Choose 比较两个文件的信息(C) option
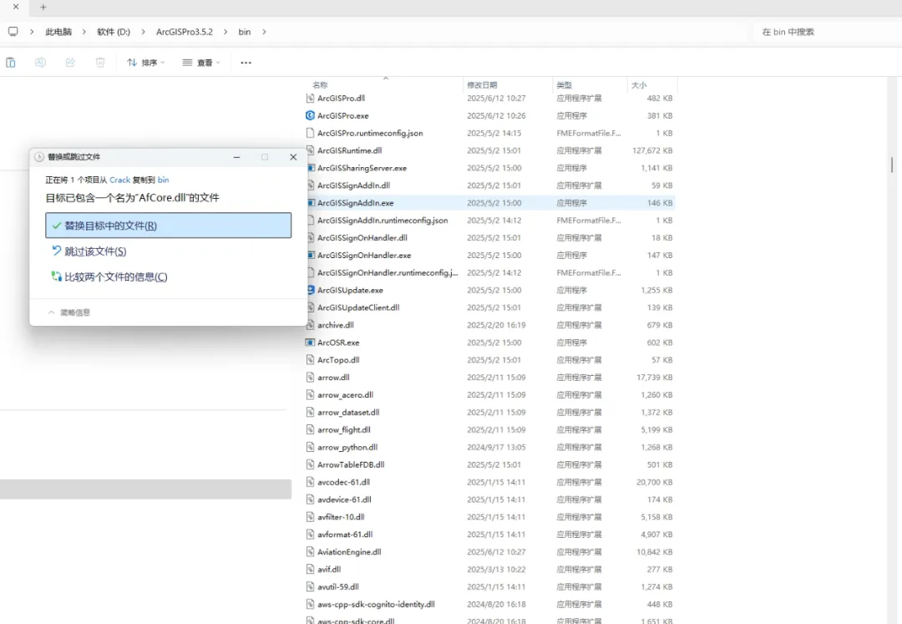Screen dimensions: 902x624 [x=109, y=277]
